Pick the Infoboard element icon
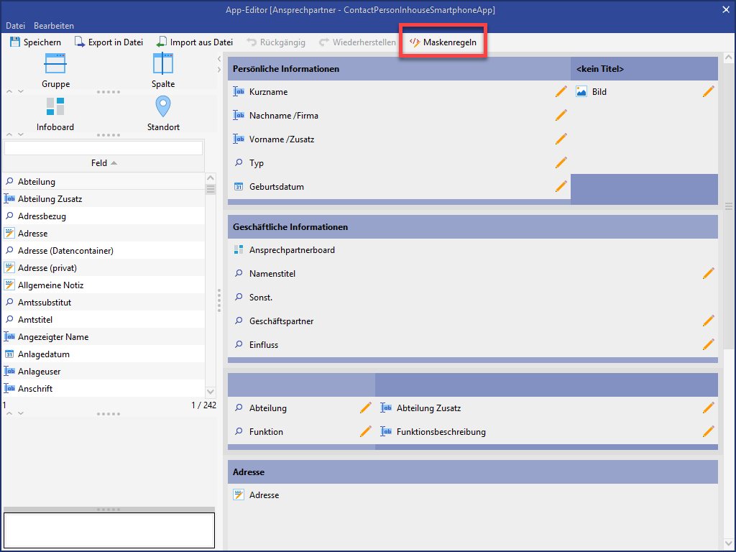736x552 pixels. [x=55, y=107]
